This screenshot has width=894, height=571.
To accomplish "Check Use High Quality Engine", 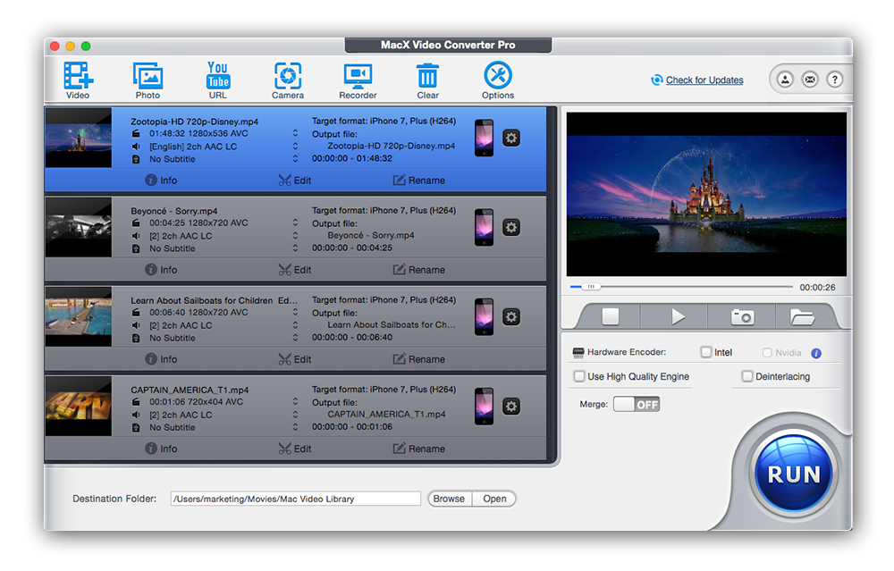I will coord(579,376).
